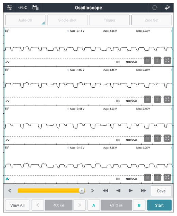The width and height of the screenshot is (177, 216).
Task: Click the first gray icon on channel with Max 3.12 V
Action: coord(147,177)
